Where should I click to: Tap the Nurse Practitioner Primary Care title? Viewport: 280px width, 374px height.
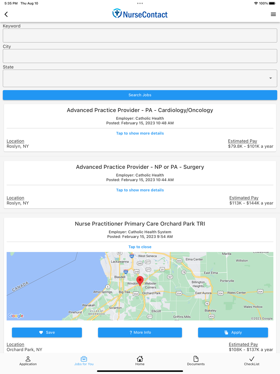coord(140,224)
